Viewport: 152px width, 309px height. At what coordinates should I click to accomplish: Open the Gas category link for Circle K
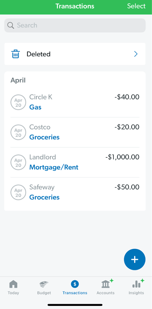pyautogui.click(x=35, y=107)
